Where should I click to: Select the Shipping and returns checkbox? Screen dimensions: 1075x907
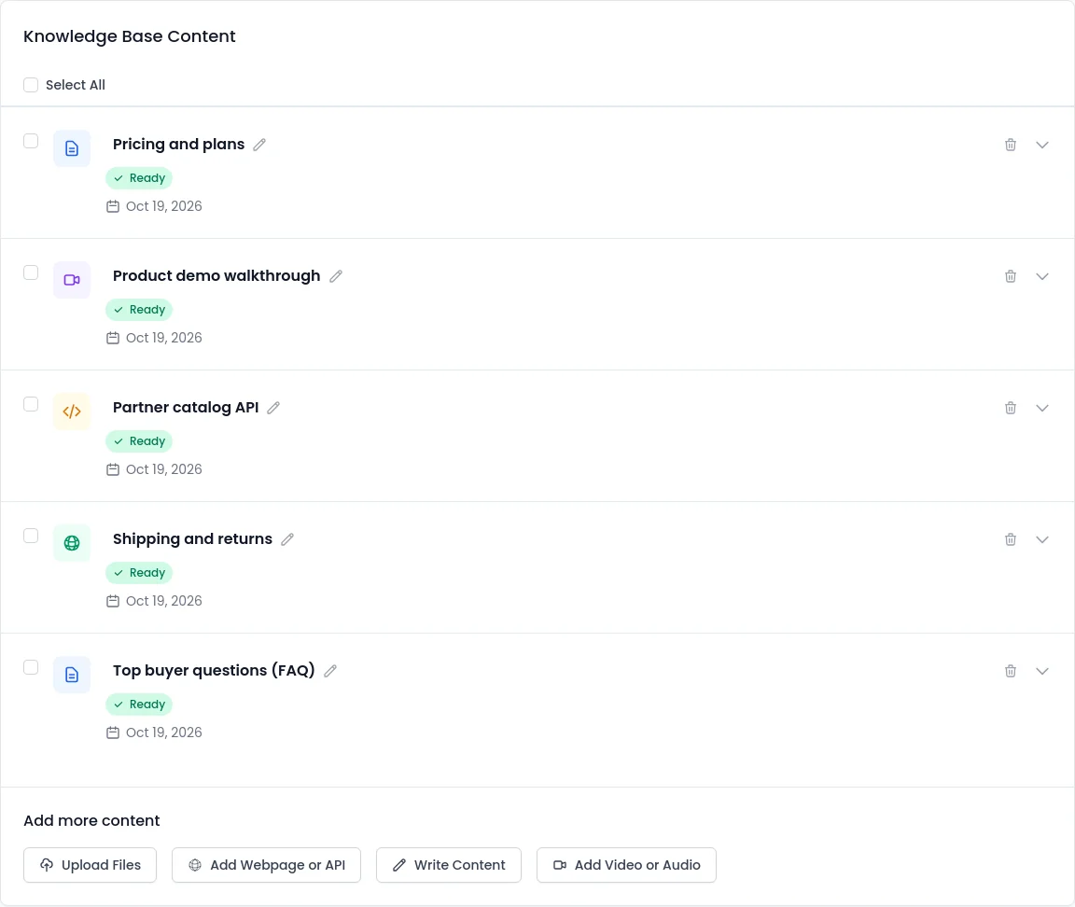[31, 537]
